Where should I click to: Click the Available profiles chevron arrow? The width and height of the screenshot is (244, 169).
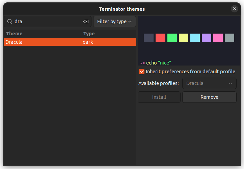[231, 84]
